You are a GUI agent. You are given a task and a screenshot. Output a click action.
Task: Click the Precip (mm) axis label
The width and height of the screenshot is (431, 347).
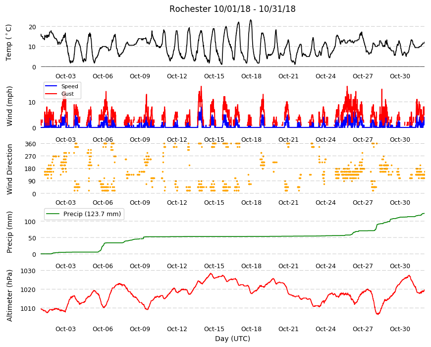click(9, 232)
